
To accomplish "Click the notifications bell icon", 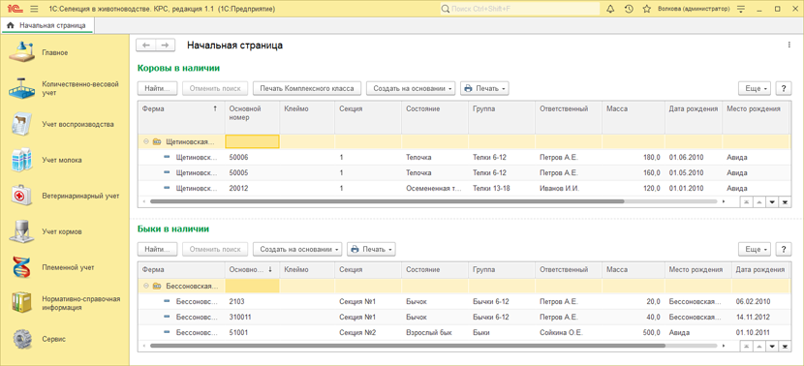I will point(610,9).
